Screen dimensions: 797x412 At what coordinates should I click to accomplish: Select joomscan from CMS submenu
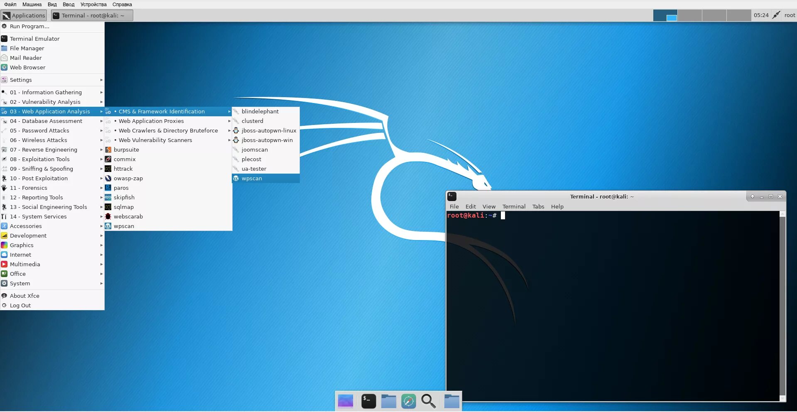266,150
